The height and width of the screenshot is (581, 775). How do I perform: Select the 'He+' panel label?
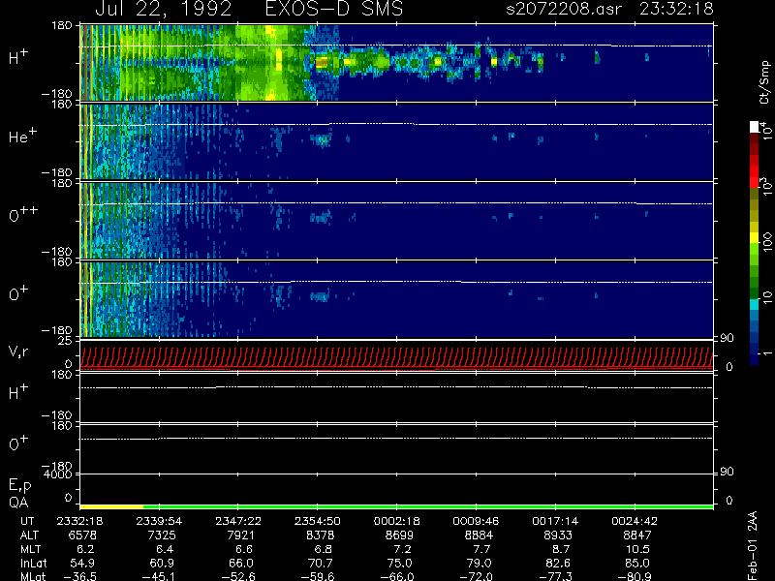(x=22, y=136)
